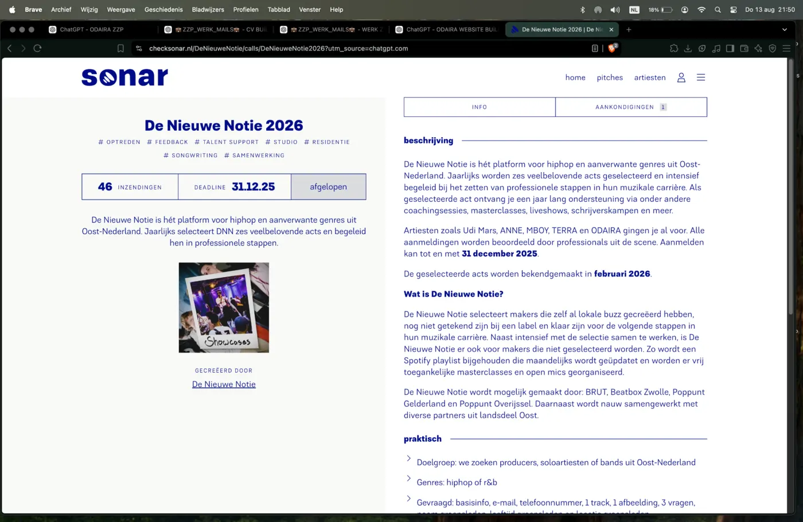Open the Profielen menu
Screen dimensions: 803x522
pos(246,10)
